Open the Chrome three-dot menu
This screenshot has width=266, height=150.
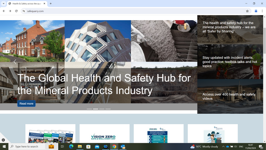click(262, 11)
